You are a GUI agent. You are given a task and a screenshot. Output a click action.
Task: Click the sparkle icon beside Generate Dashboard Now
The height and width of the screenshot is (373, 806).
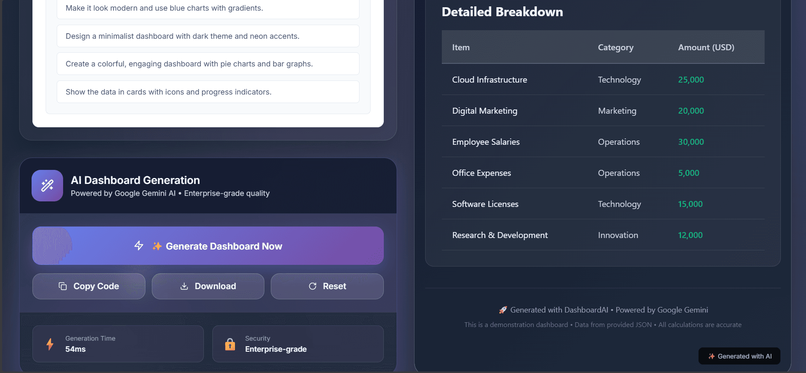tap(157, 246)
